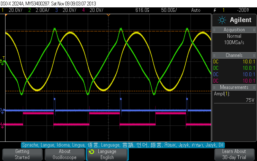257x161 pixels.
Task: Select channel 3 scale 20.0V/ in header
Action: click(x=69, y=10)
